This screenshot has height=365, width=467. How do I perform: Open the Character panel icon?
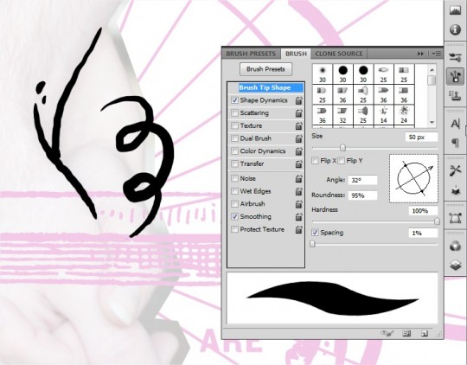point(455,124)
